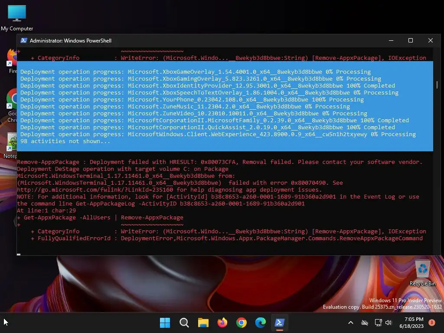Maximize the PowerShell window
This screenshot has height=333, width=444.
click(410, 40)
